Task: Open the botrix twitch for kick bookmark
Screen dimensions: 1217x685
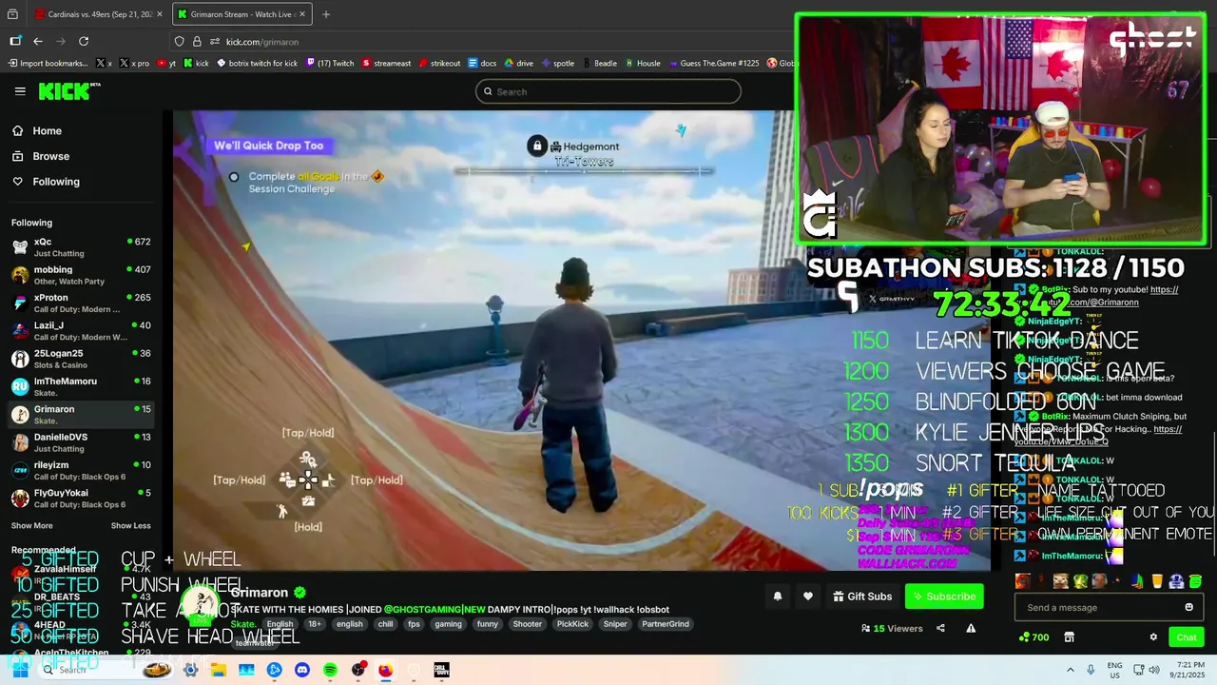Action: coord(257,63)
